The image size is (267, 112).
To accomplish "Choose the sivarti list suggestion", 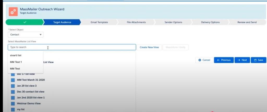I will [26, 56].
